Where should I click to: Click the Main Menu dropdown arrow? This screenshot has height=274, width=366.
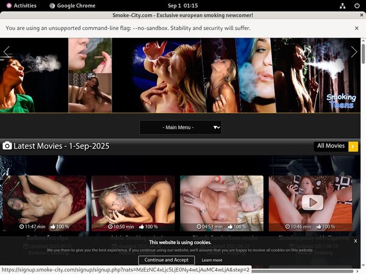(217, 127)
